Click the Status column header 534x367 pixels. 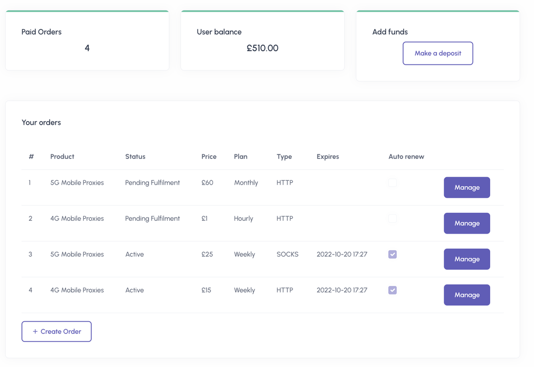tap(135, 156)
